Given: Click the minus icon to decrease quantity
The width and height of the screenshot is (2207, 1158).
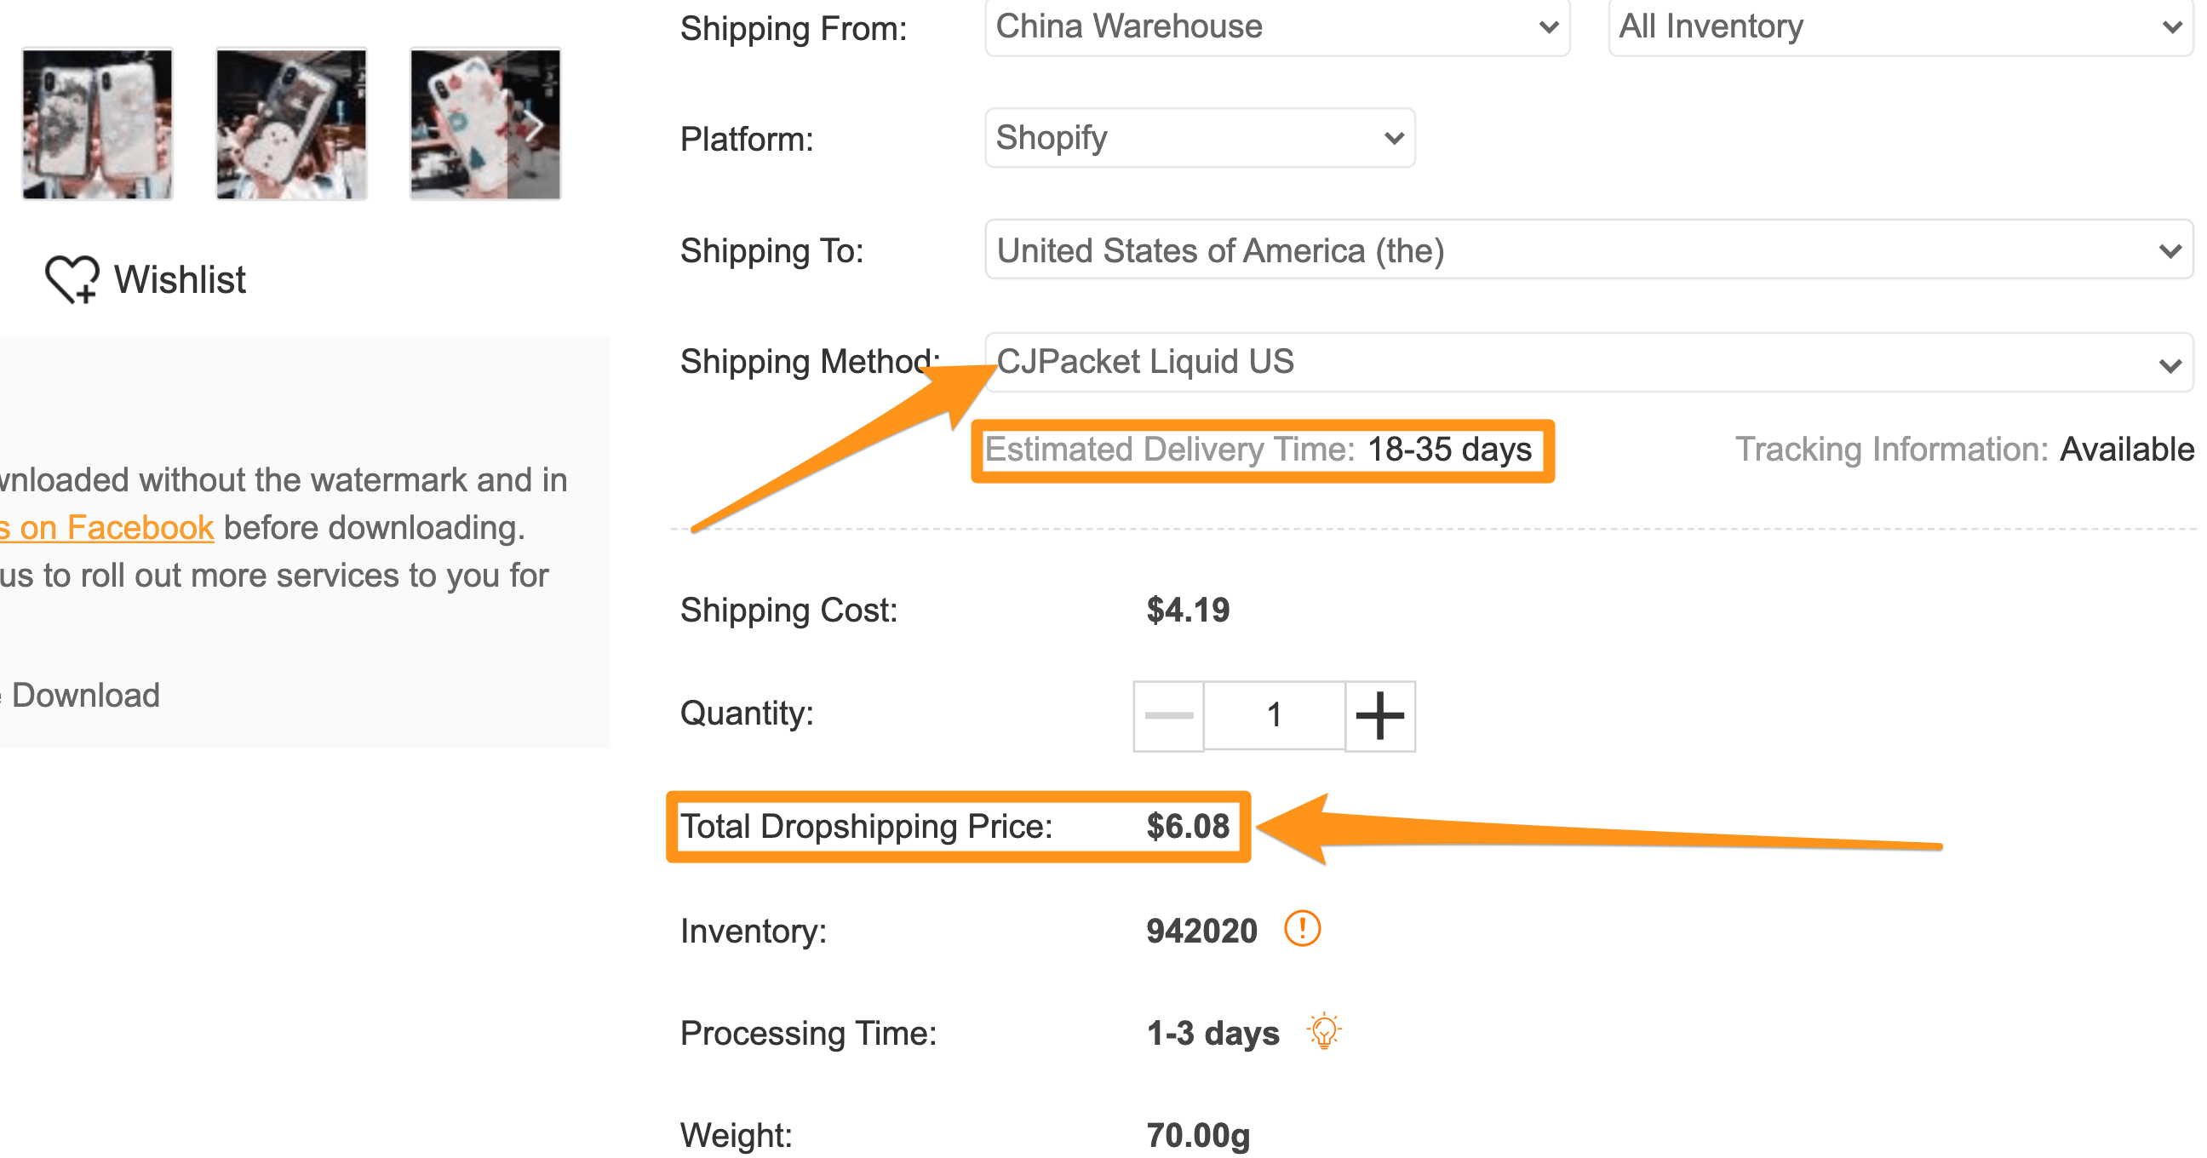Looking at the screenshot, I should pos(1167,715).
